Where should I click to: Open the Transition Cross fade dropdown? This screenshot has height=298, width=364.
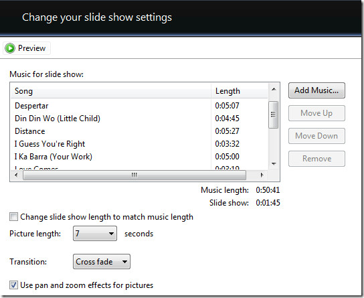click(102, 262)
